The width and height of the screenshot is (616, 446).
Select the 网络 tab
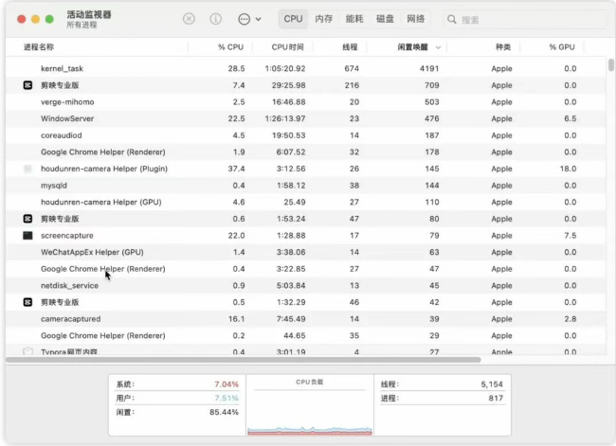tap(415, 19)
